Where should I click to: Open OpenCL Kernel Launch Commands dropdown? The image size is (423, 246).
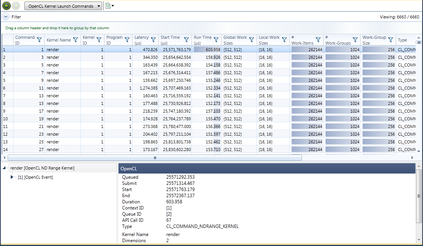tap(63, 6)
